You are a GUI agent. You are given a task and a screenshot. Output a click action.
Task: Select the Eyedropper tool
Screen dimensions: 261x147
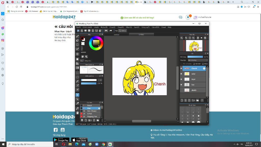(x=77, y=108)
